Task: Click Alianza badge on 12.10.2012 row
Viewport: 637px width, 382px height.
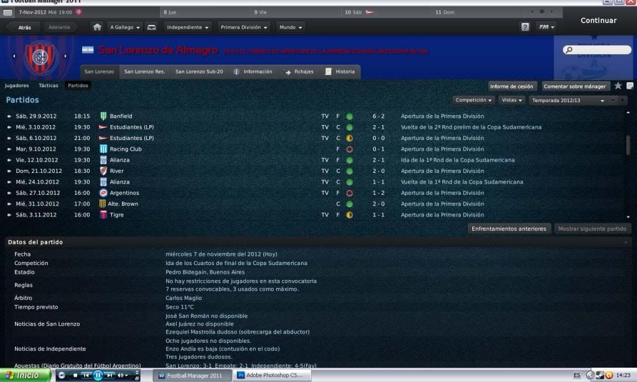Action: [103, 160]
